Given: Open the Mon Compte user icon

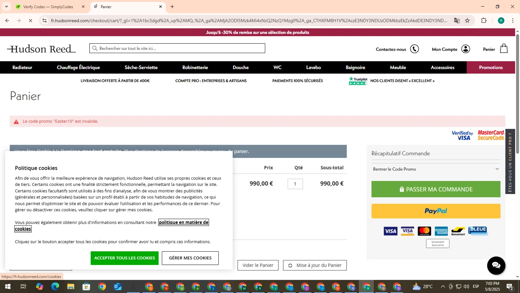Looking at the screenshot, I should [x=466, y=49].
